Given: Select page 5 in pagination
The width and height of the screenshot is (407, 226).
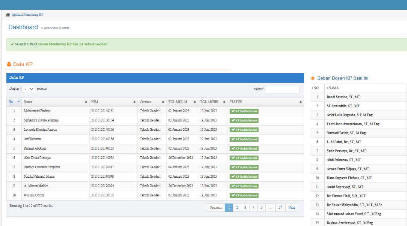Looking at the screenshot, I should click(x=262, y=208).
